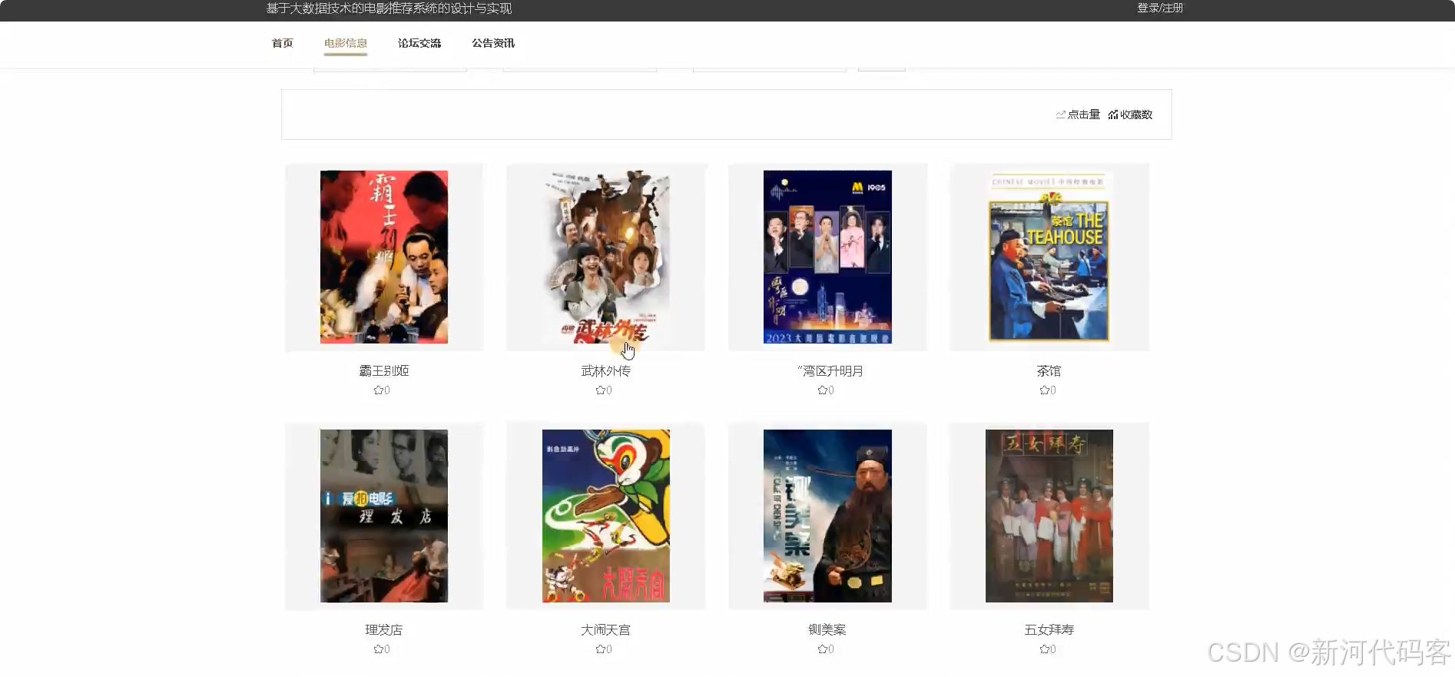Image resolution: width=1455 pixels, height=677 pixels.
Task: Sort movies by 点击量
Action: [1078, 114]
